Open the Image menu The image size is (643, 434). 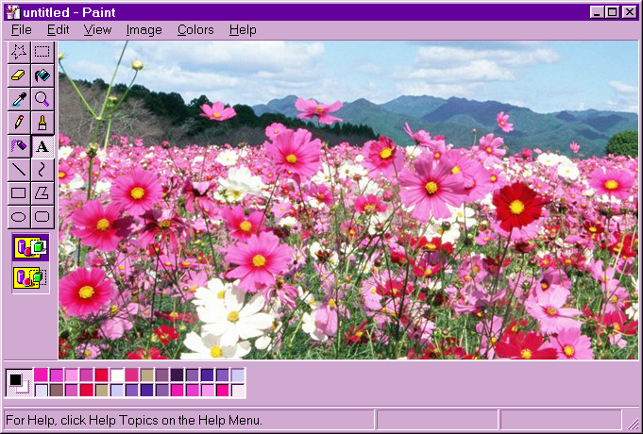(144, 30)
